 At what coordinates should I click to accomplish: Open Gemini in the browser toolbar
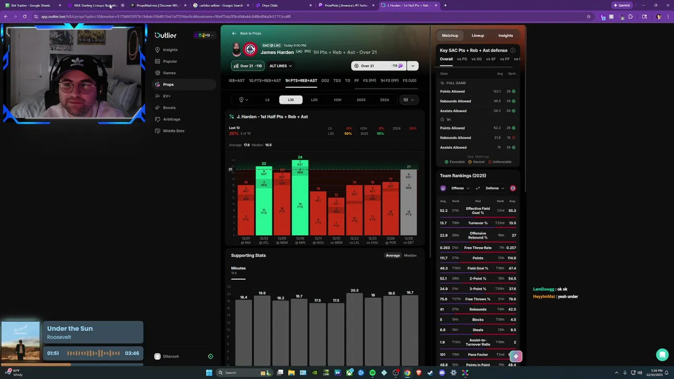click(621, 5)
